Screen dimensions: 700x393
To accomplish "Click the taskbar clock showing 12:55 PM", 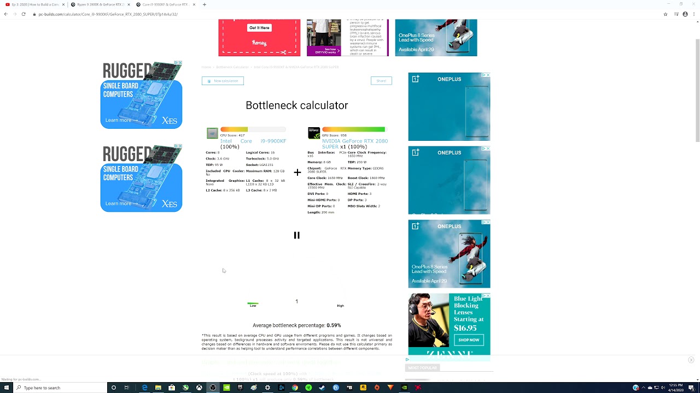I will [x=676, y=388].
